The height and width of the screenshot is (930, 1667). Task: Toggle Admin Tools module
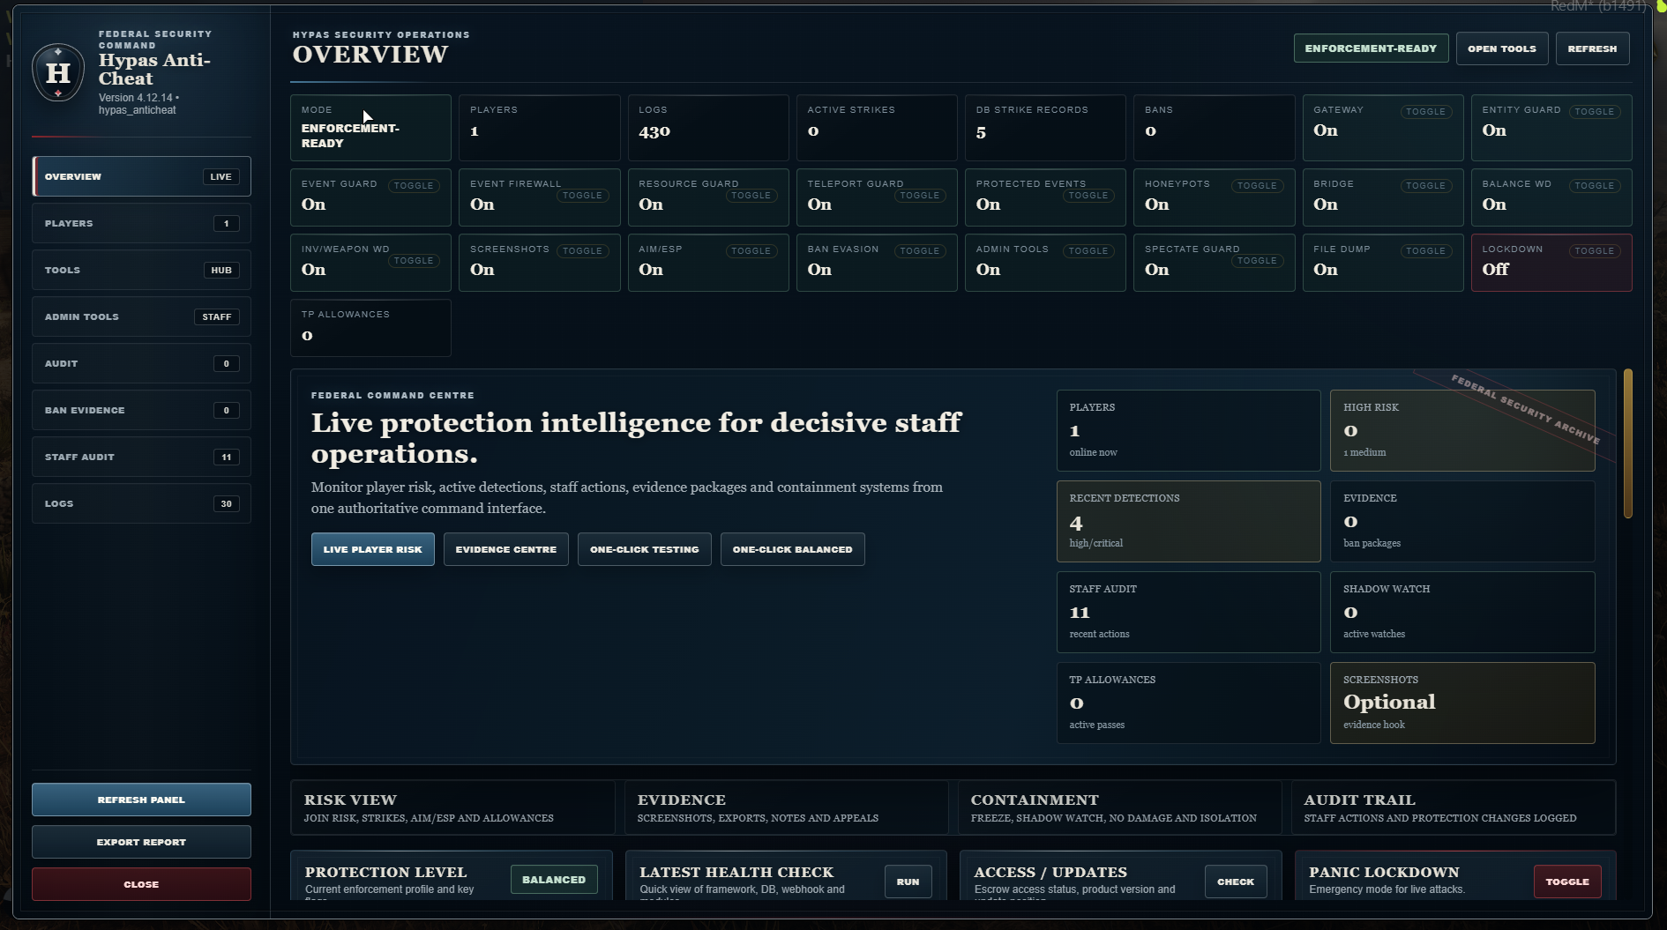(1088, 251)
